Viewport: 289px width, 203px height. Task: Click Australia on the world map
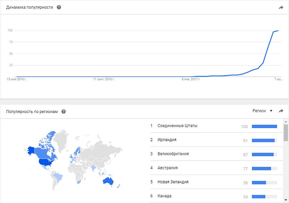[x=108, y=181]
